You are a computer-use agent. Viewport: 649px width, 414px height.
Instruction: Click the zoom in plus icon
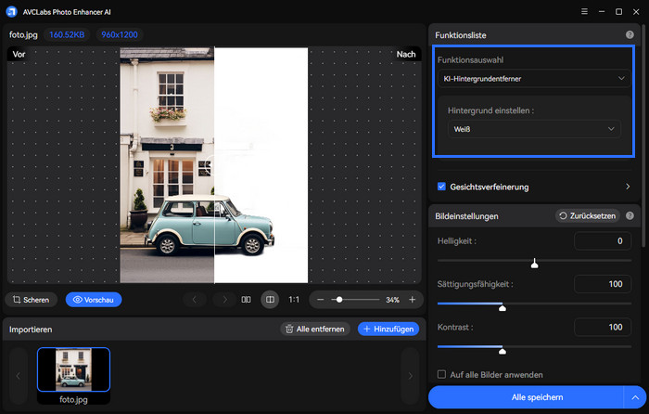412,300
